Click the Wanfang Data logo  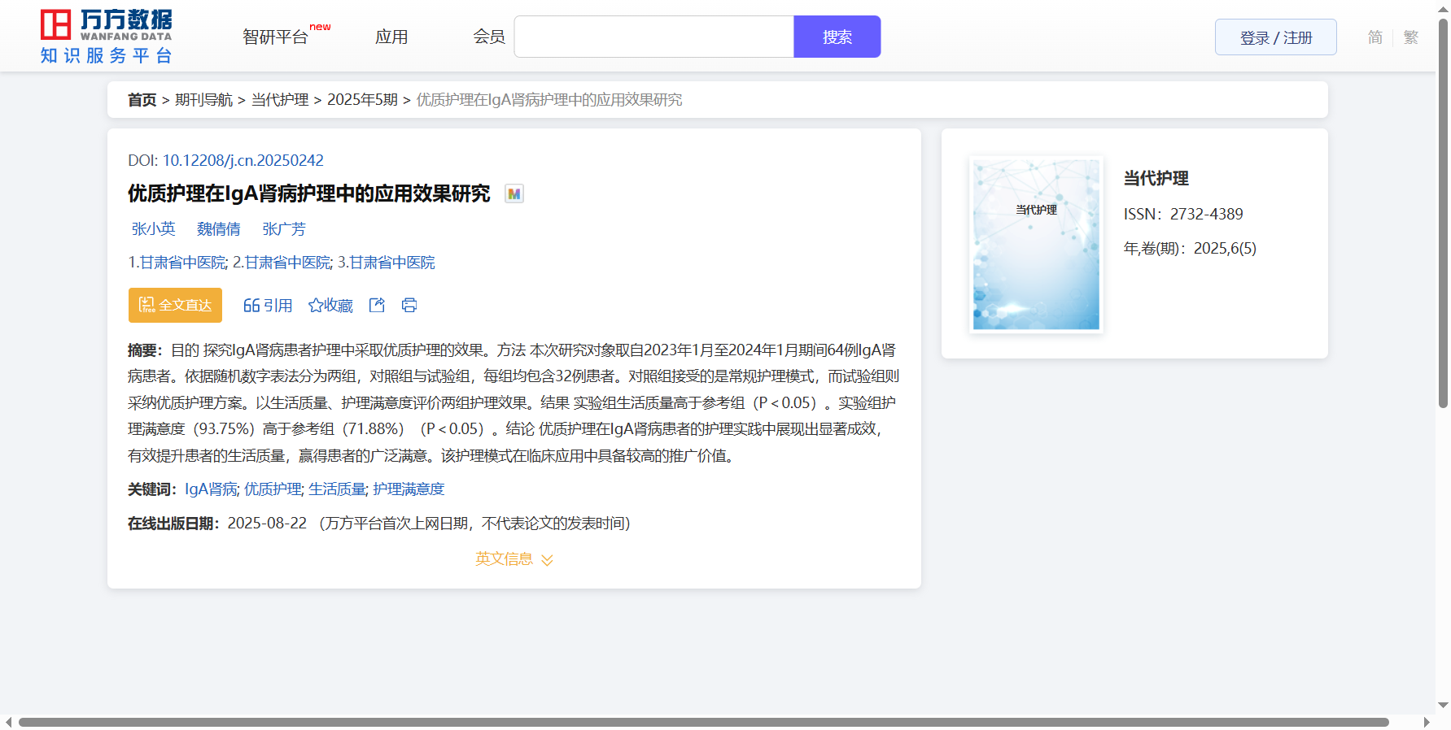pyautogui.click(x=106, y=37)
